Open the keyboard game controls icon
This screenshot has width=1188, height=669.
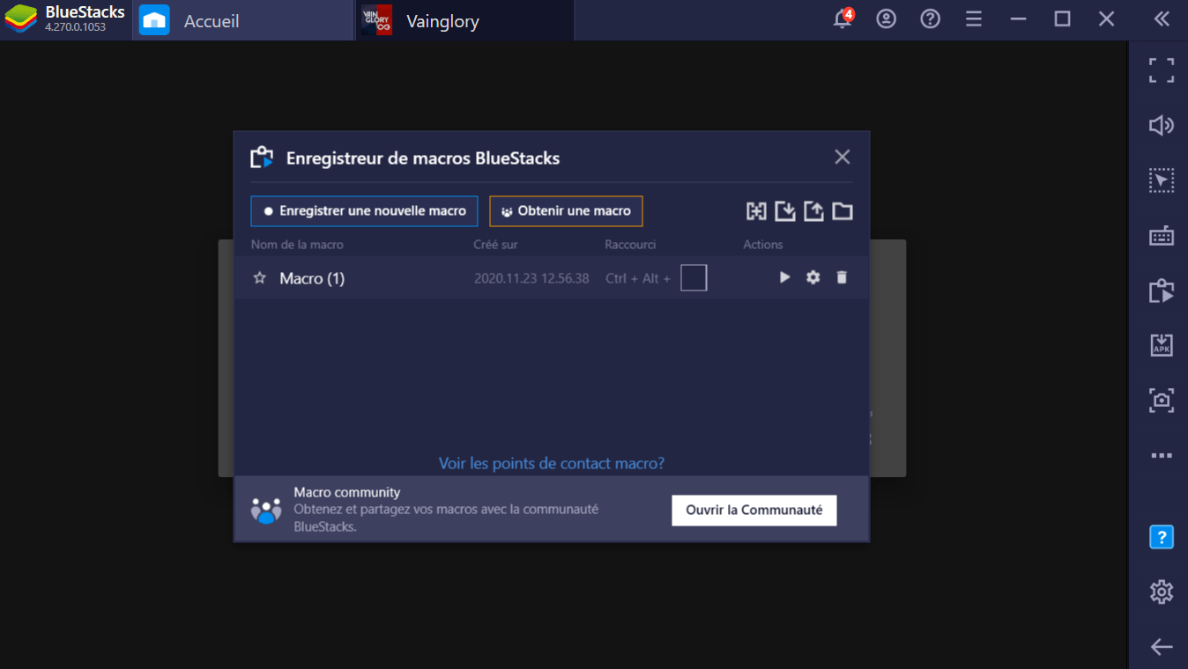1162,236
